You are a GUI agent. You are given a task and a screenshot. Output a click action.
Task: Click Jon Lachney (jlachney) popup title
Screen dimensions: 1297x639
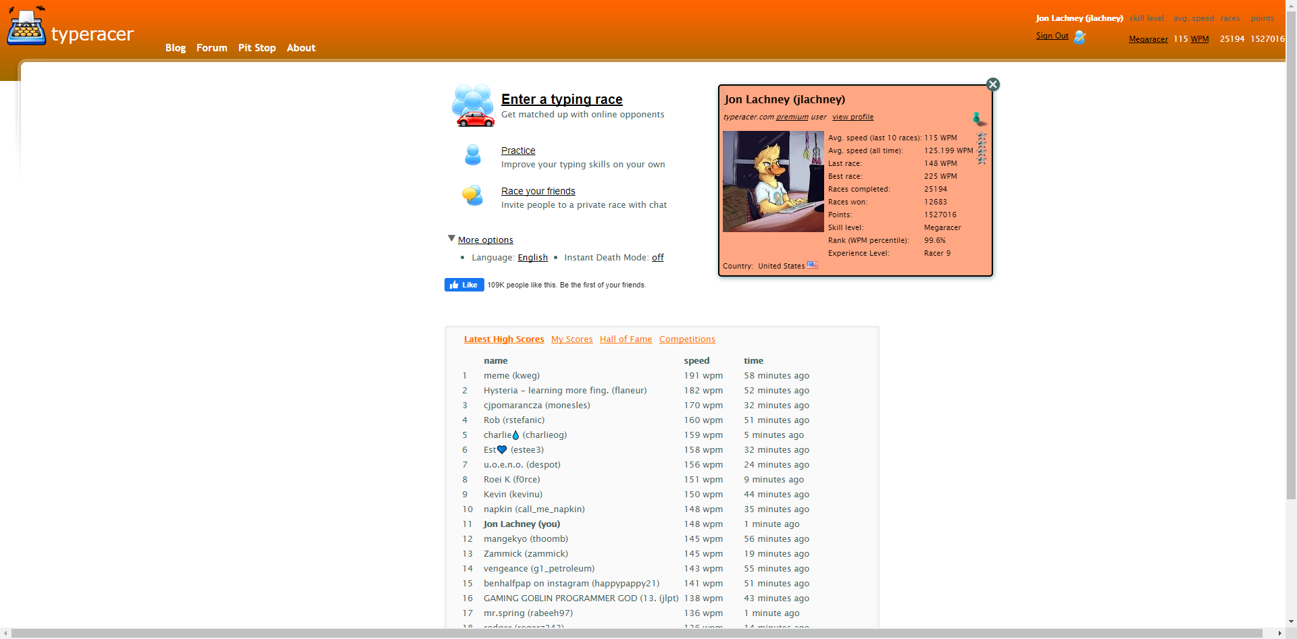pyautogui.click(x=785, y=99)
